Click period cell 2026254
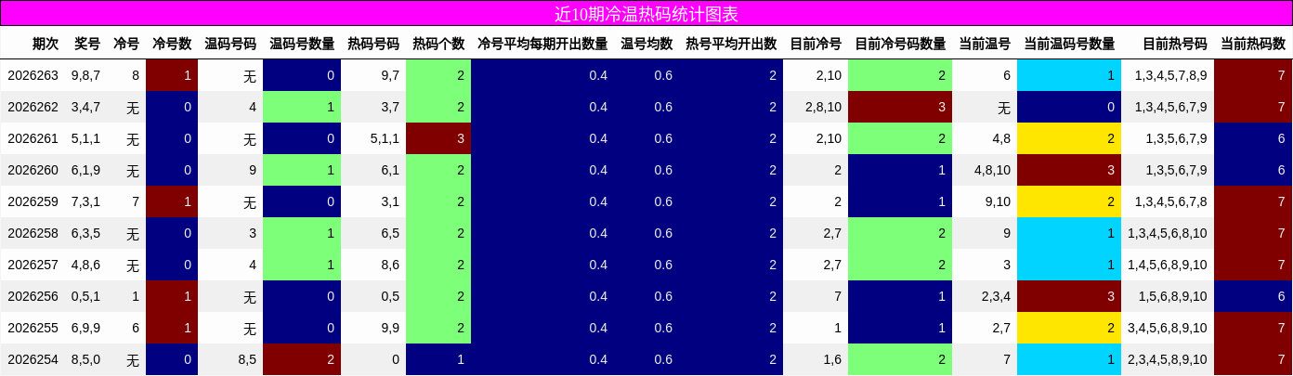The height and width of the screenshot is (376, 1293). pos(33,359)
